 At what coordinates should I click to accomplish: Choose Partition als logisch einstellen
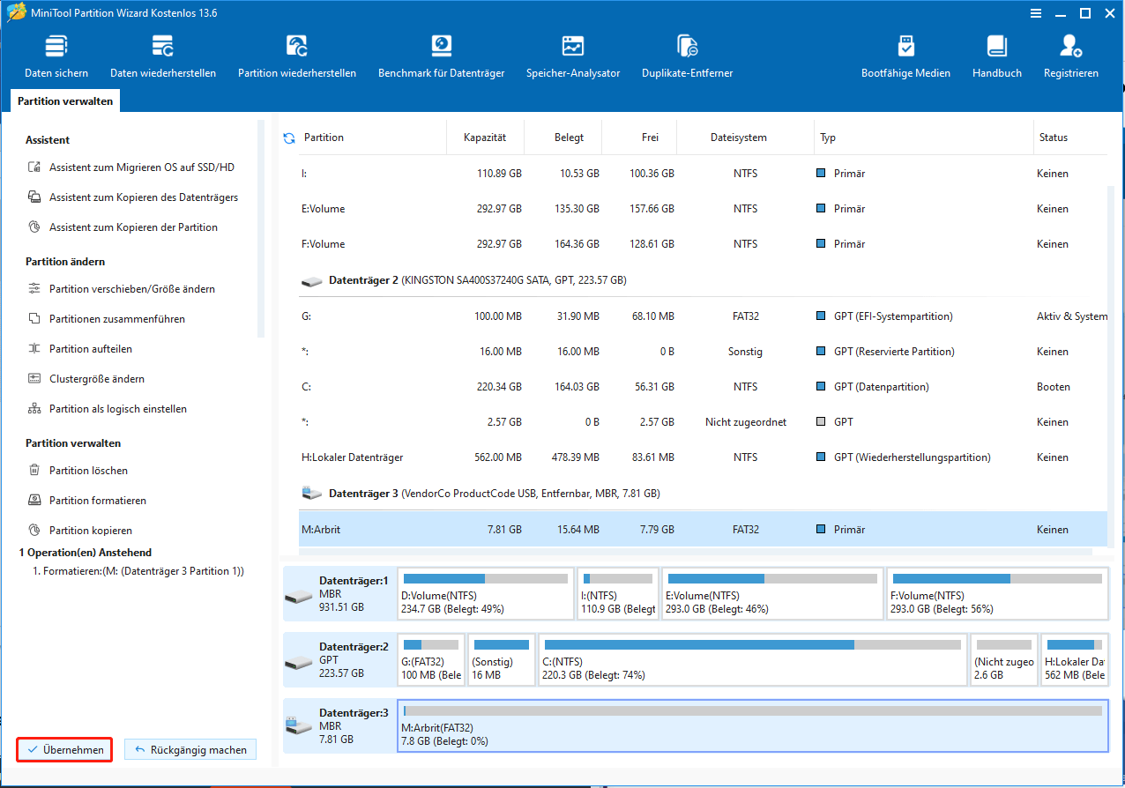(108, 409)
